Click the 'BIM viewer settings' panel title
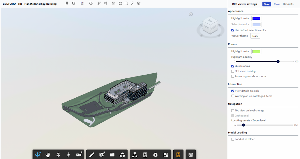This screenshot has height=159, width=300. click(245, 4)
